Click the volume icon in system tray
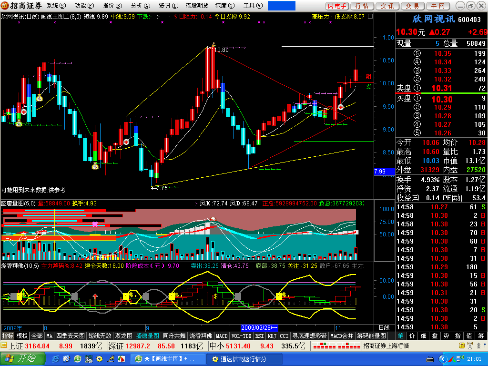The image size is (488, 366). click(x=459, y=359)
